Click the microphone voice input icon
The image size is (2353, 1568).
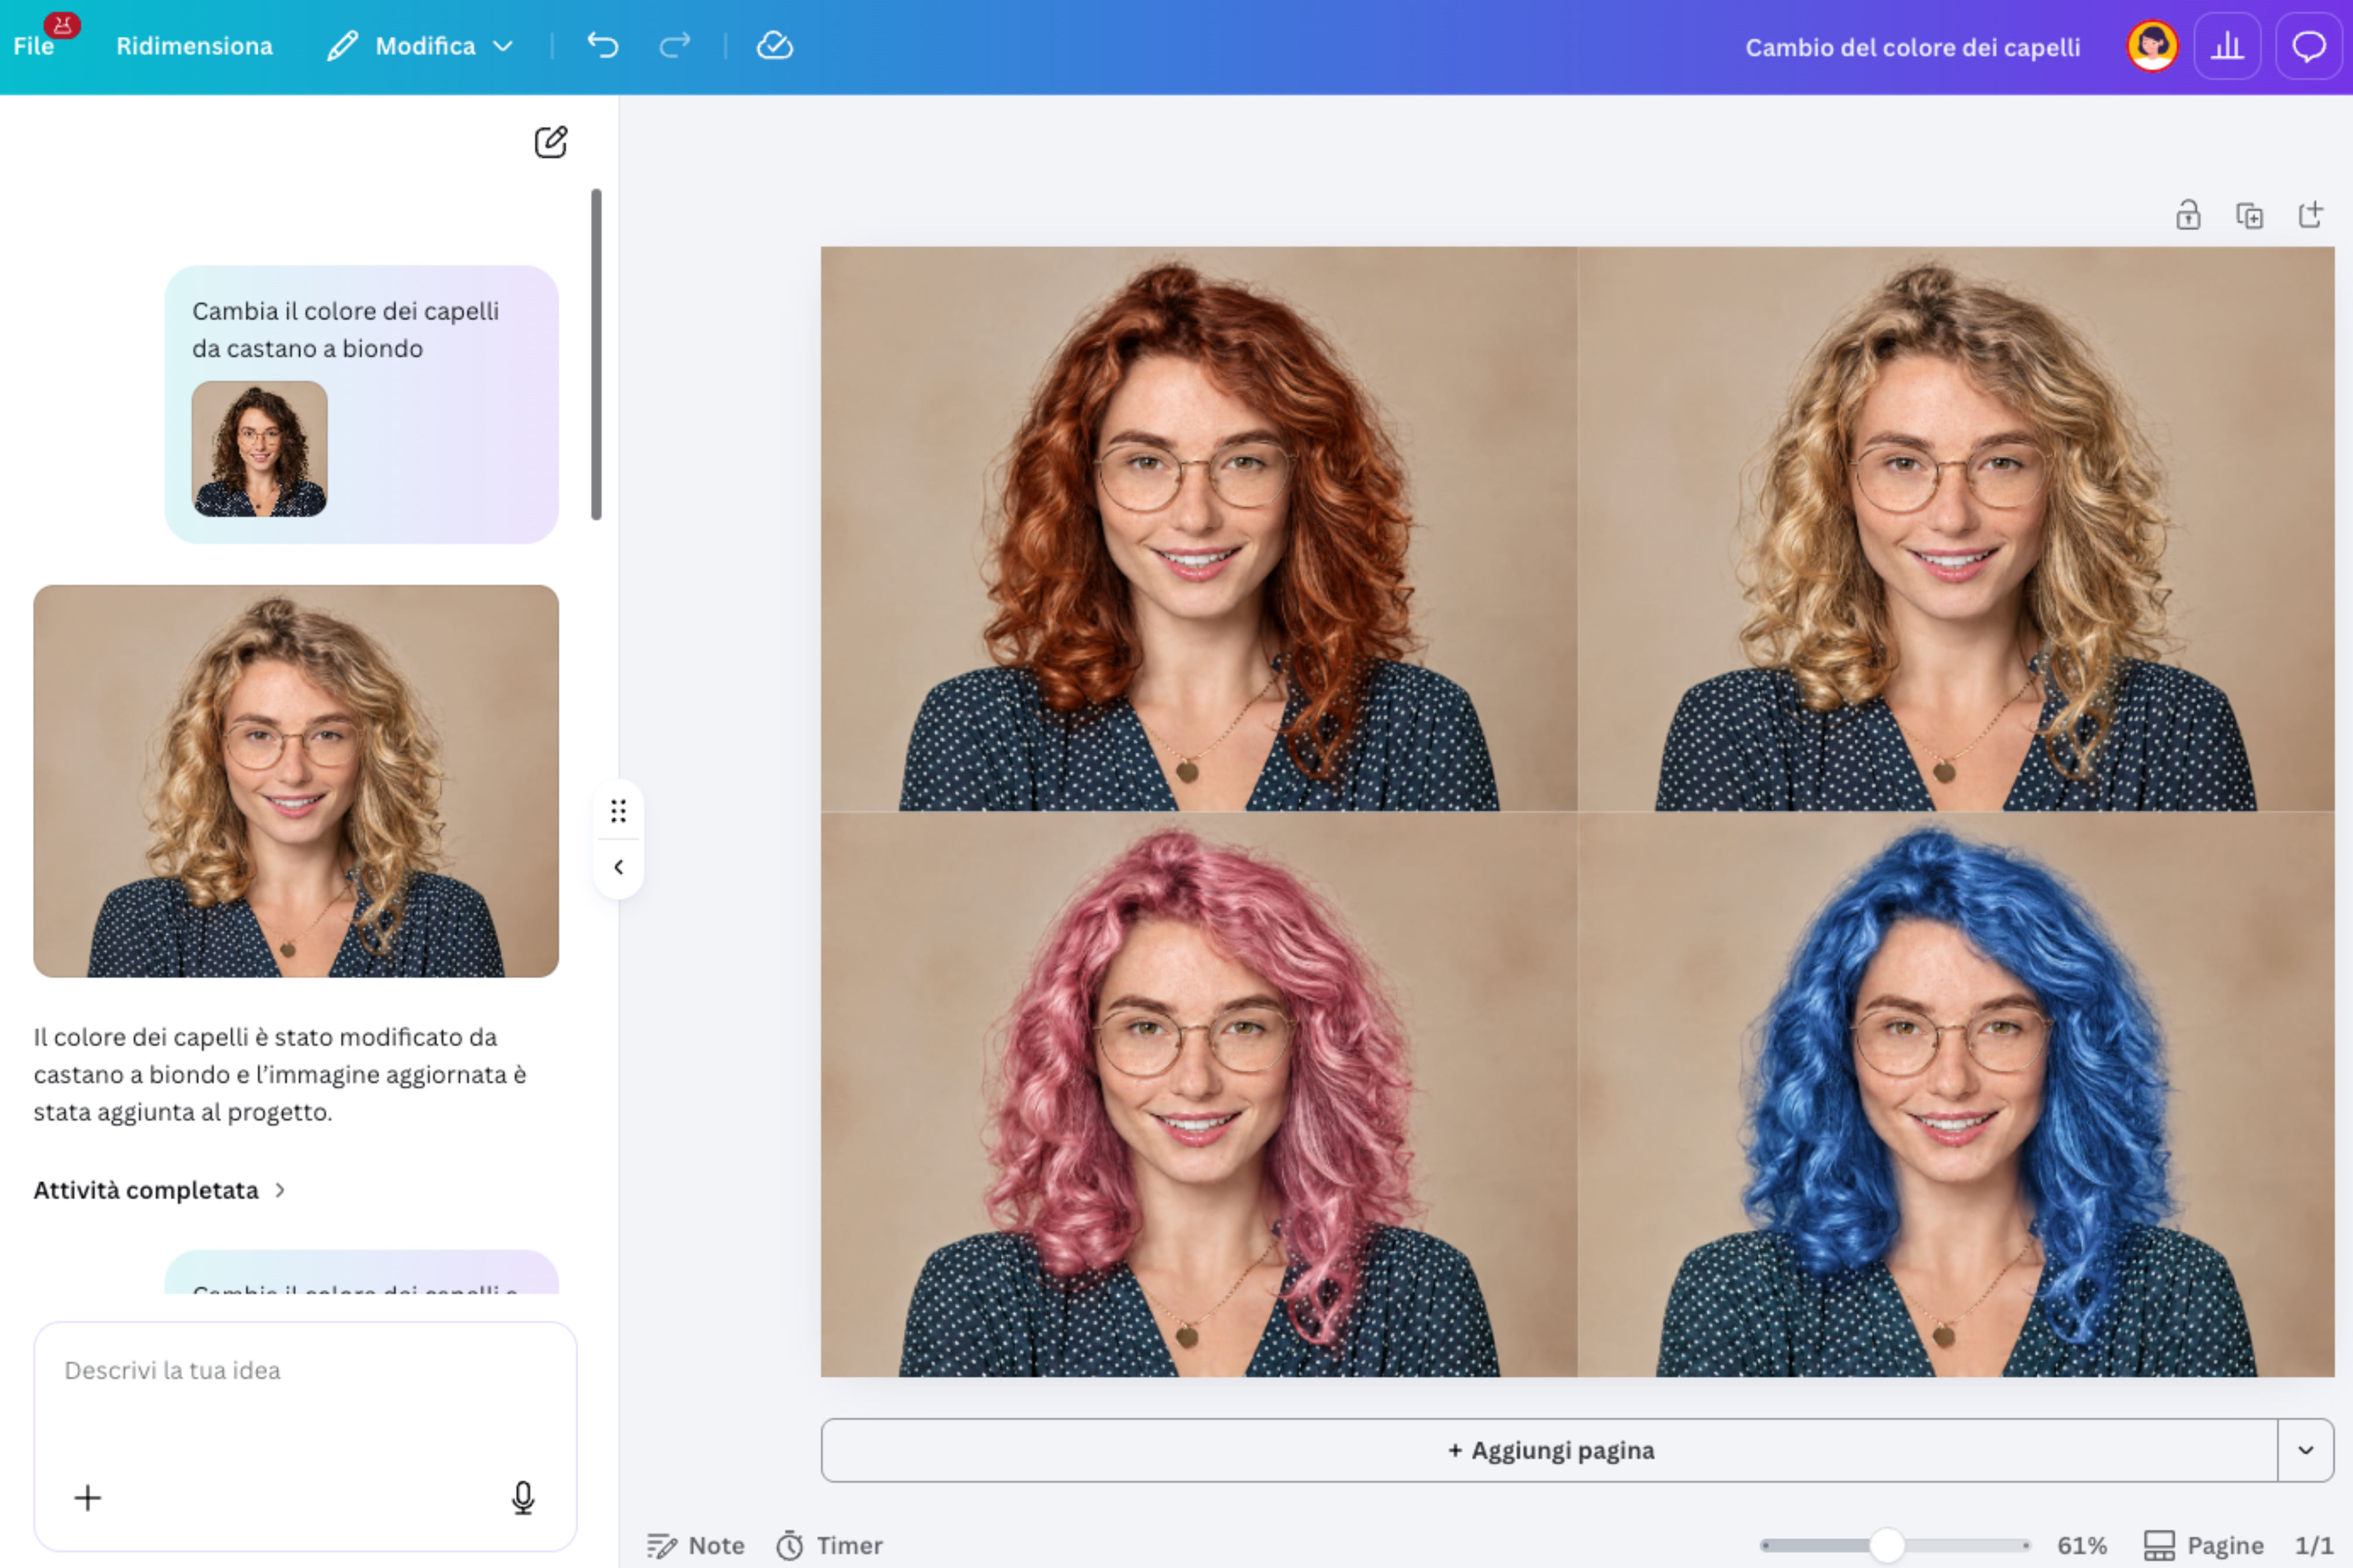pos(522,1497)
